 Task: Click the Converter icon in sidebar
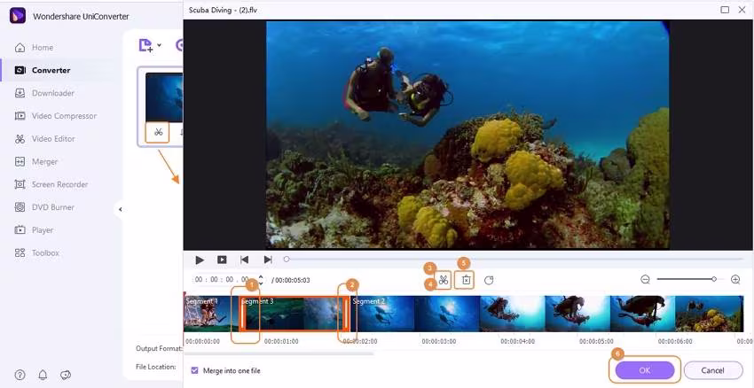(x=20, y=70)
